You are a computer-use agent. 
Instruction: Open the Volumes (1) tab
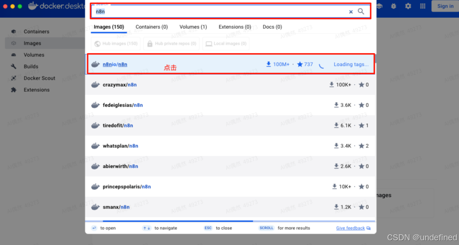pyautogui.click(x=193, y=27)
